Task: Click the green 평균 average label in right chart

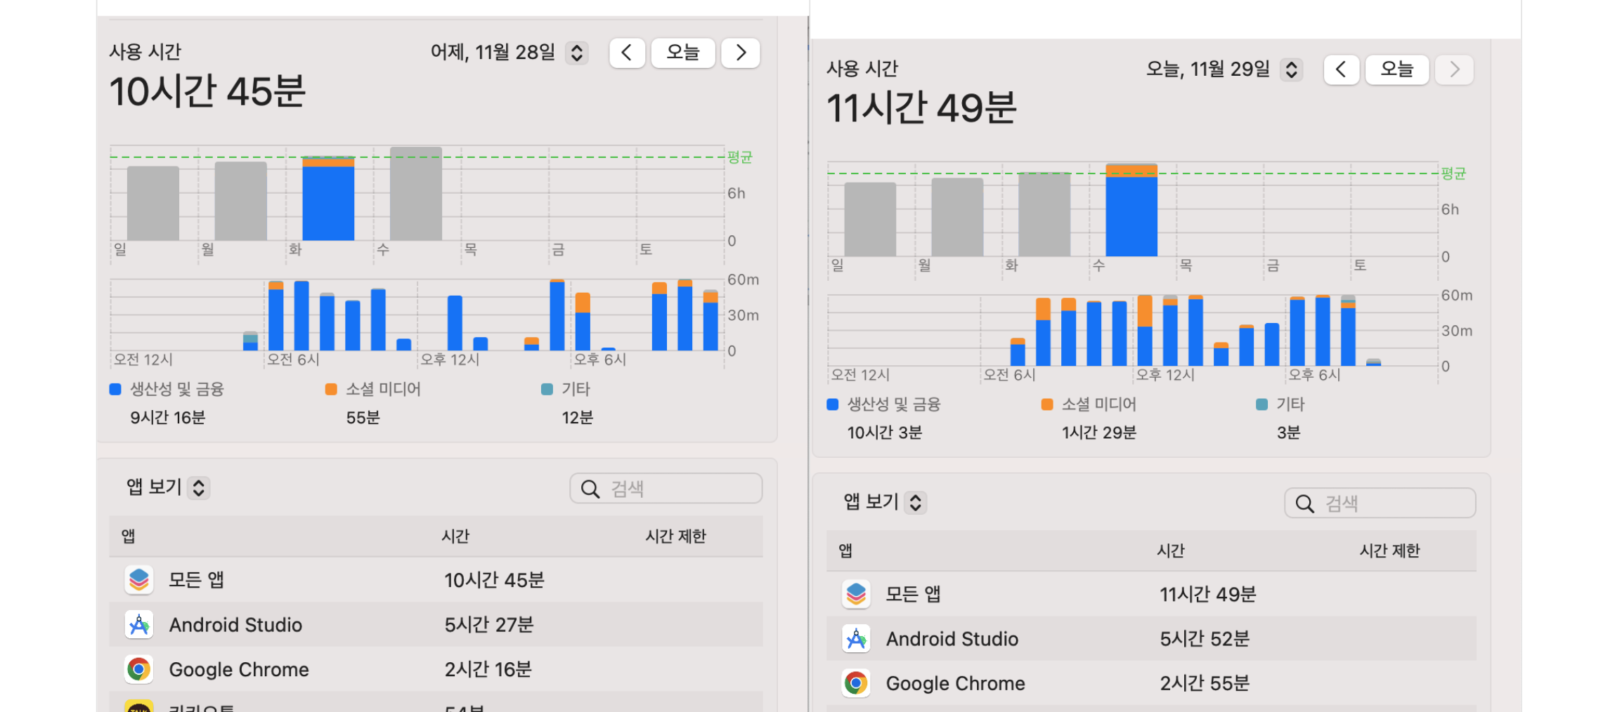Action: [x=1453, y=173]
